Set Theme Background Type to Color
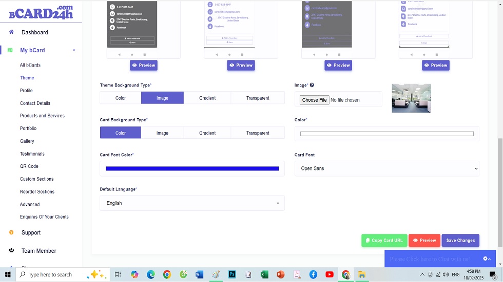503x282 pixels. coord(121,98)
